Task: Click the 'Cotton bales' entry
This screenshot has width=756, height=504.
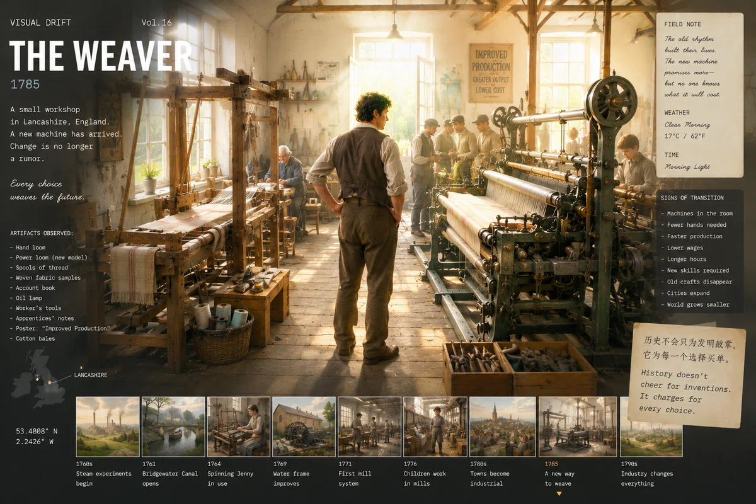Action: point(33,338)
